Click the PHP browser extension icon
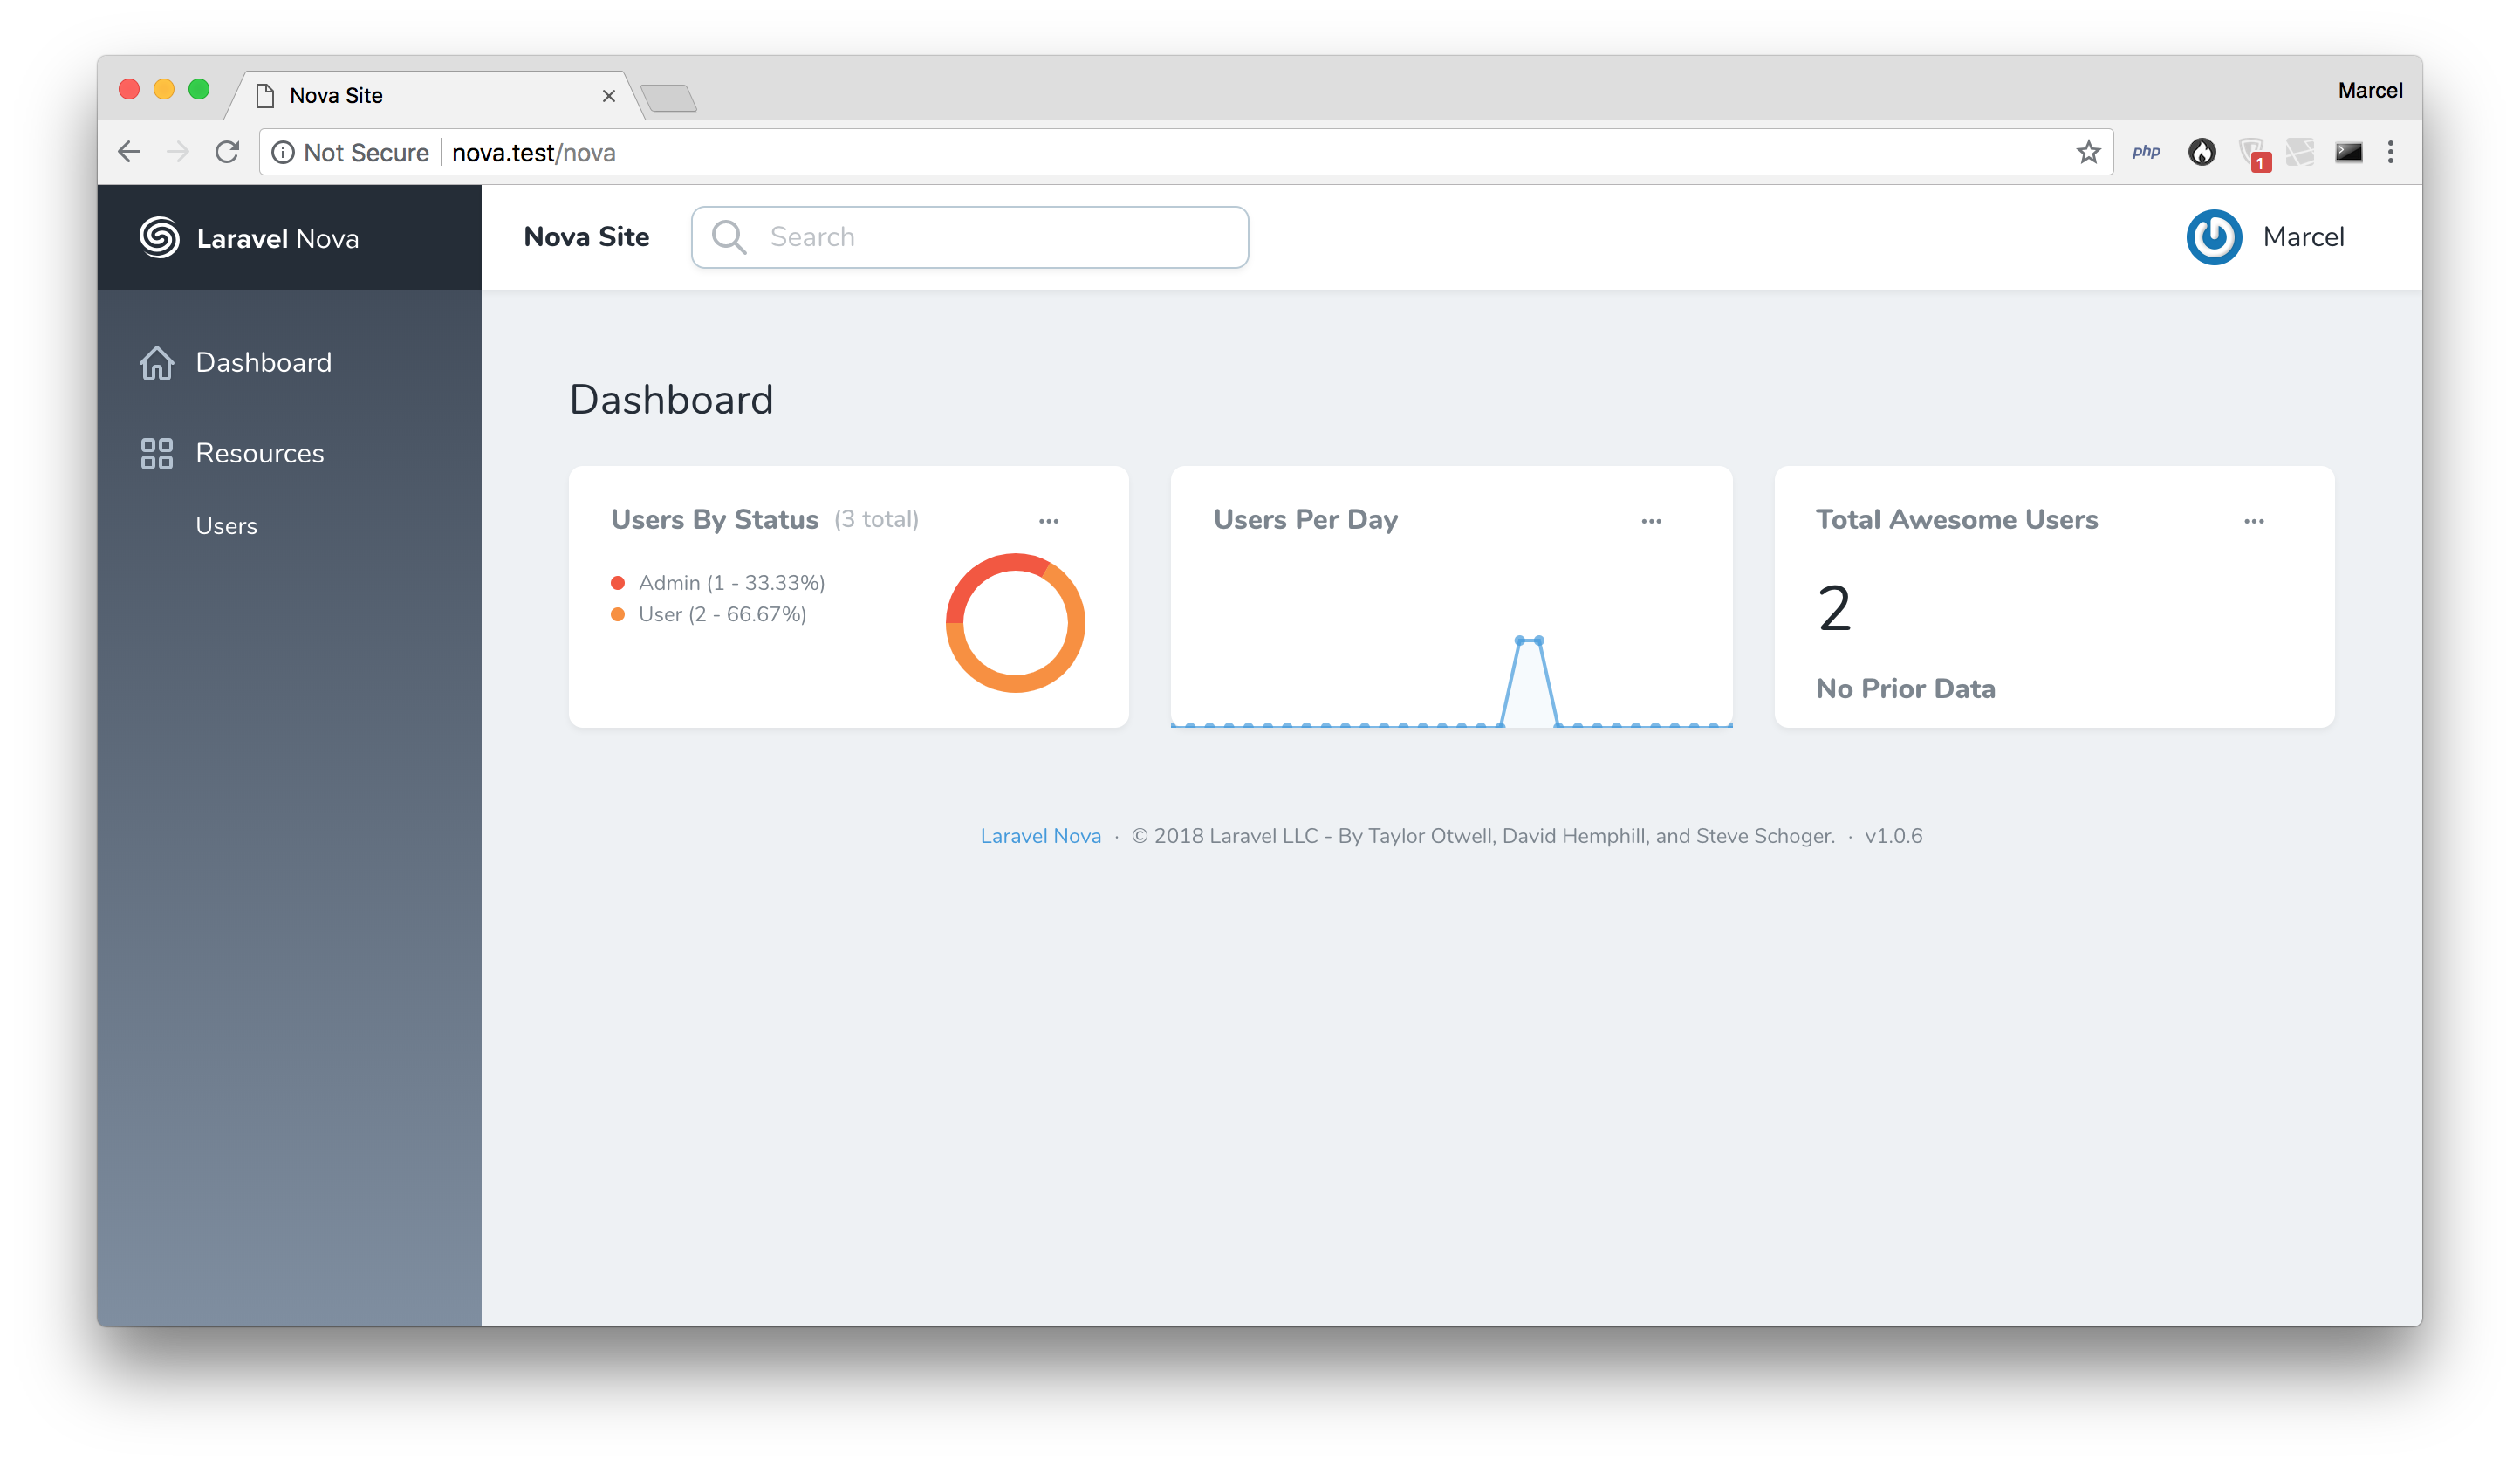2520x1466 pixels. (2146, 152)
